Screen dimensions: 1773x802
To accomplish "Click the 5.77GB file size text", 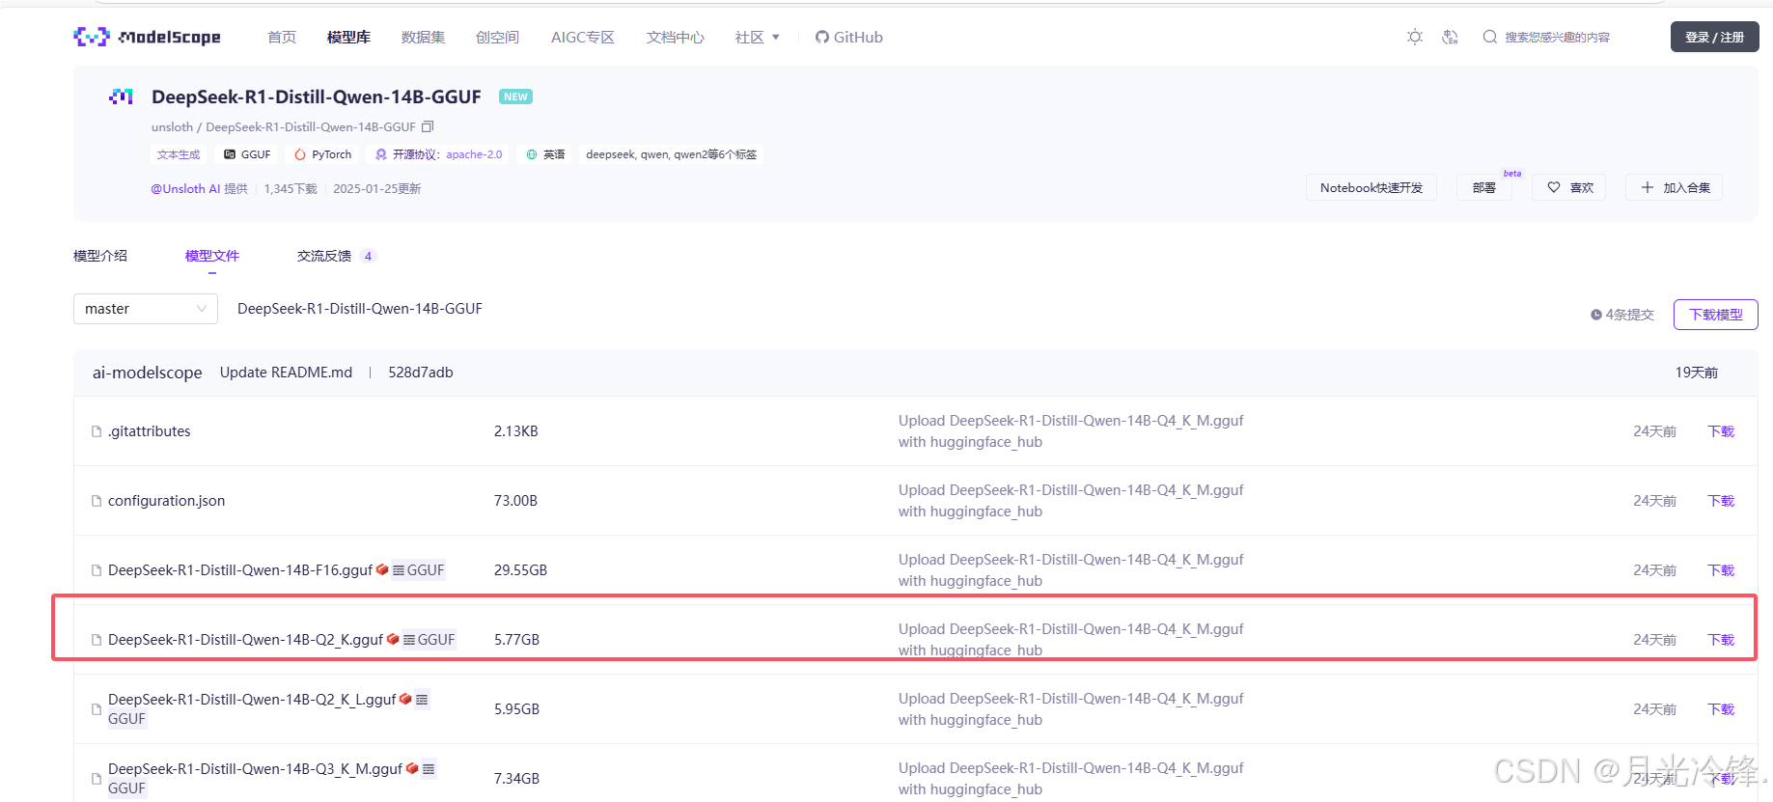I will pyautogui.click(x=516, y=640).
